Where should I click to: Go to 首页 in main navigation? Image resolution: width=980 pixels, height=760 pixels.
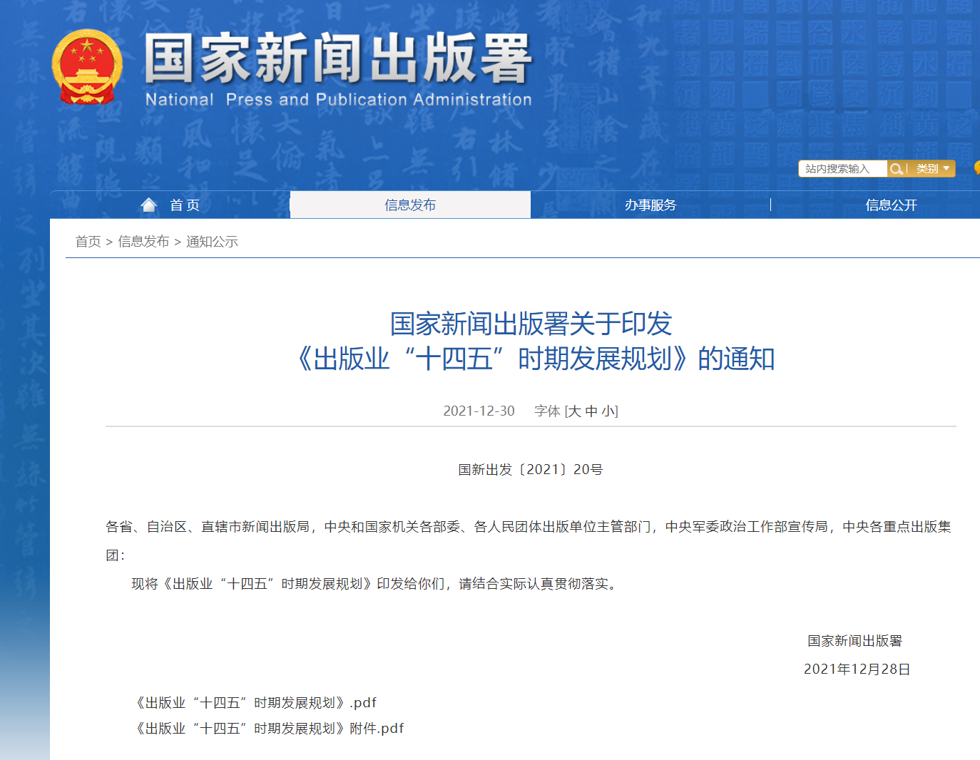[x=184, y=205]
